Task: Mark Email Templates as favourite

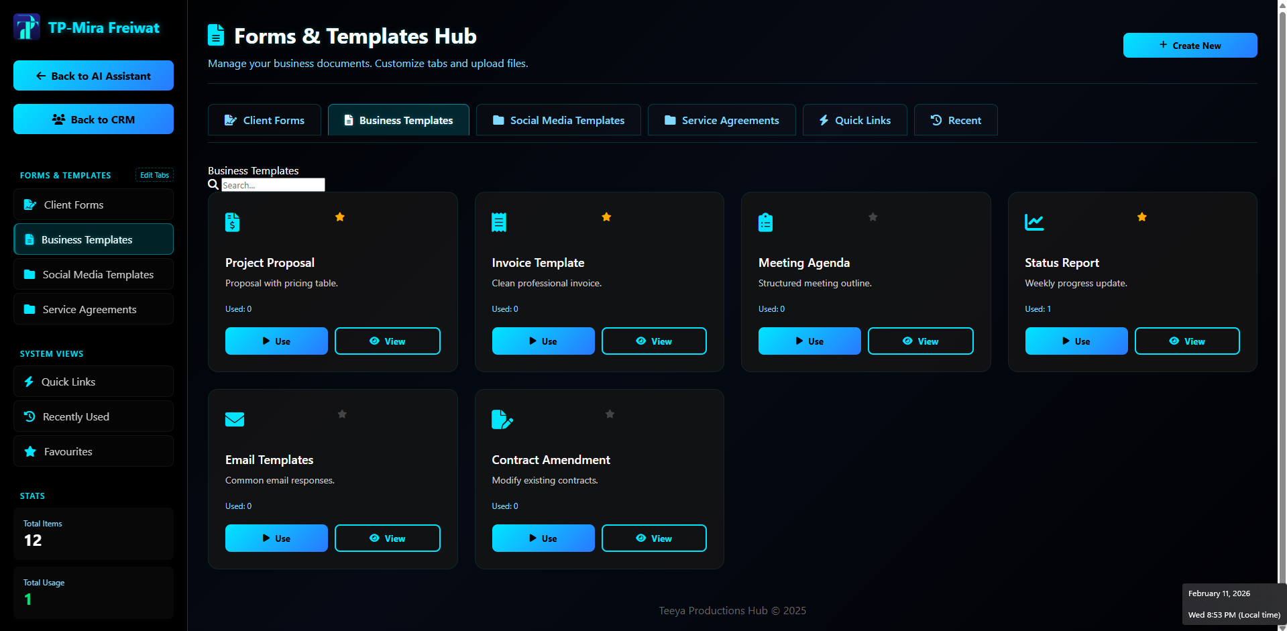Action: click(342, 414)
